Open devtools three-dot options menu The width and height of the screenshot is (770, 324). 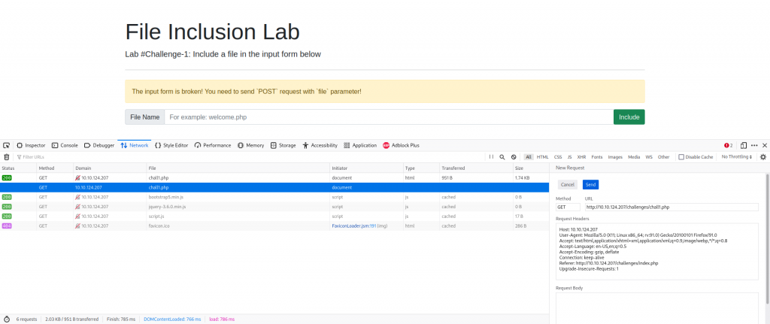point(754,145)
